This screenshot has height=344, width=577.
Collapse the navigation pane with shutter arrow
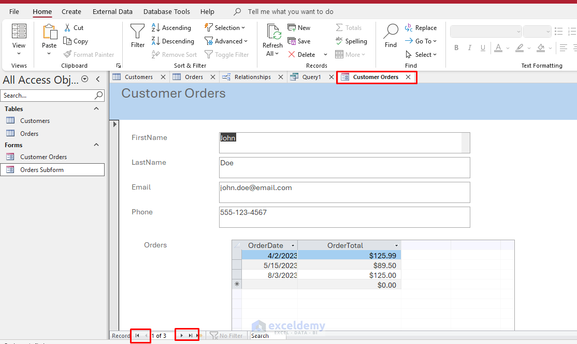point(98,79)
